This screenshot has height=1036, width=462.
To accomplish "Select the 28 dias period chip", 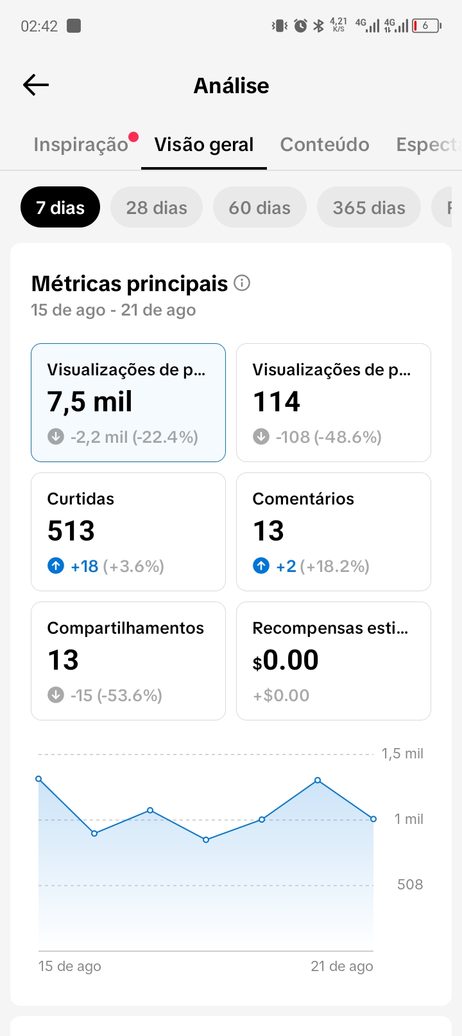I will coord(157,207).
